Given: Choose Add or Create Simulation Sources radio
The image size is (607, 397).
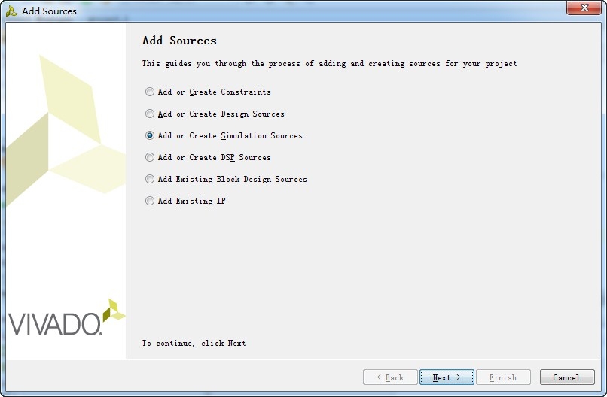Looking at the screenshot, I should coord(149,135).
